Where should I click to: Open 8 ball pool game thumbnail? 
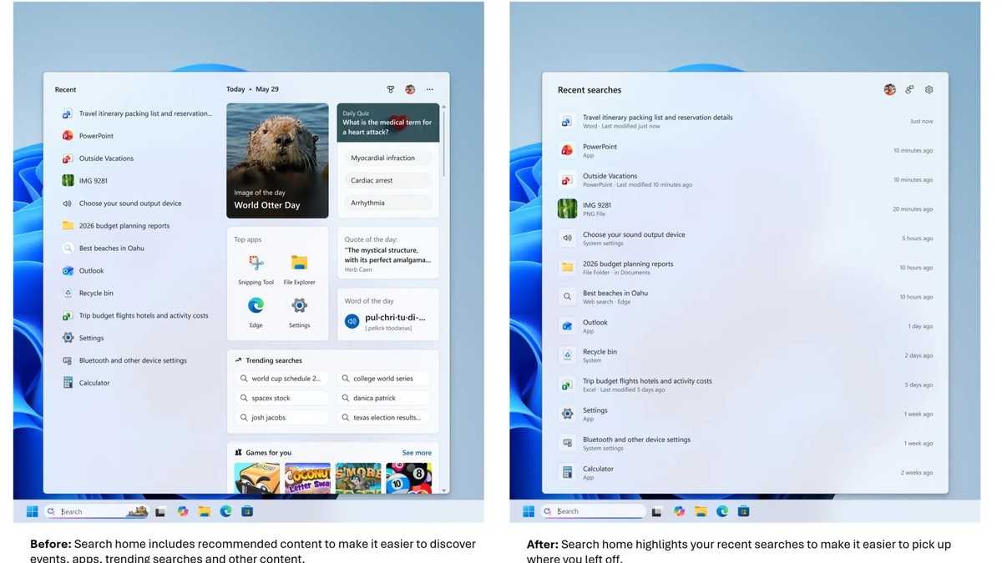(x=409, y=478)
